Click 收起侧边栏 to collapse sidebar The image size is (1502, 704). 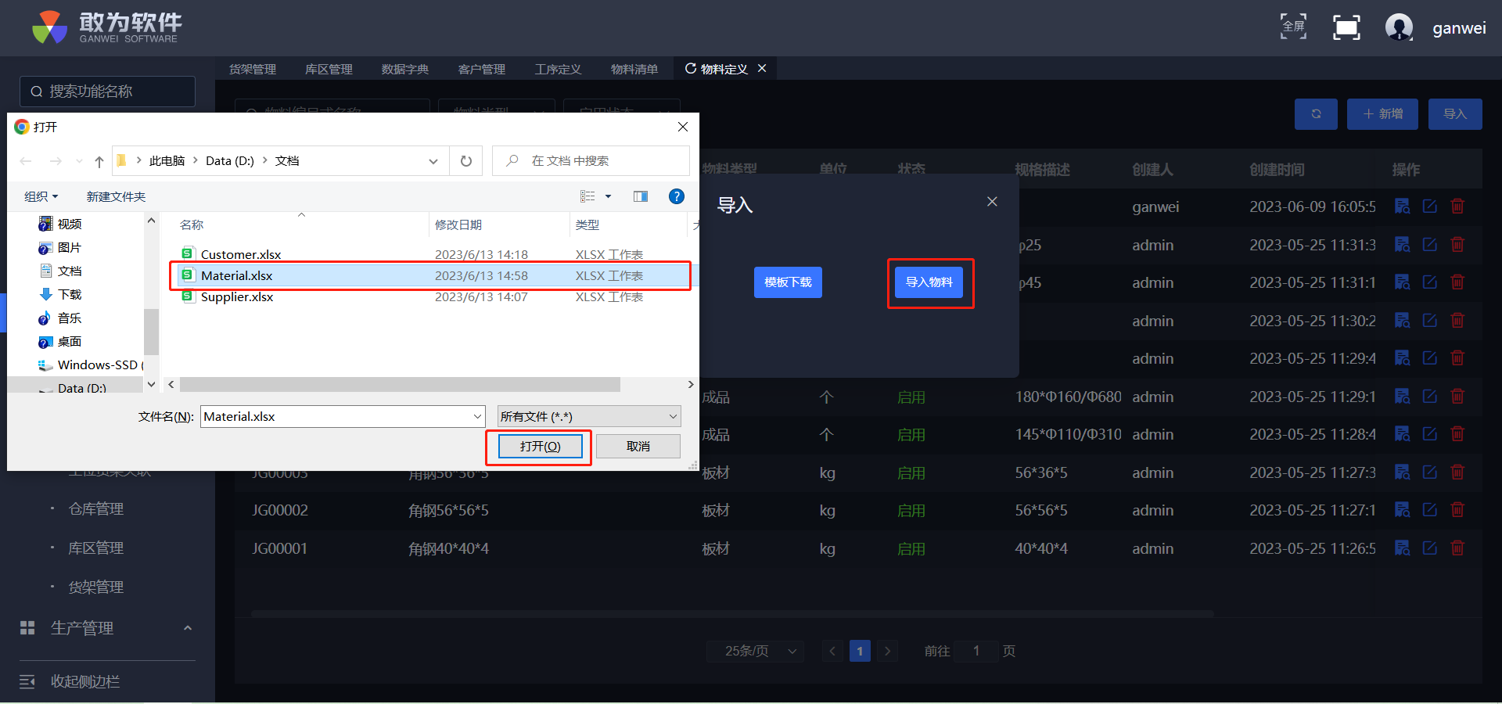(84, 682)
